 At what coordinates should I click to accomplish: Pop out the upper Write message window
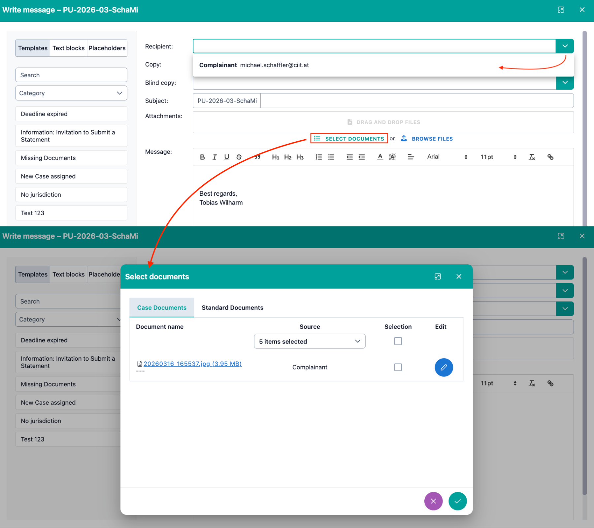[x=561, y=10]
